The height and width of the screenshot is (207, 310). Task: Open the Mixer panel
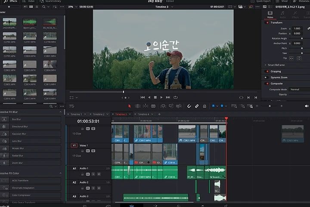pos(282,1)
